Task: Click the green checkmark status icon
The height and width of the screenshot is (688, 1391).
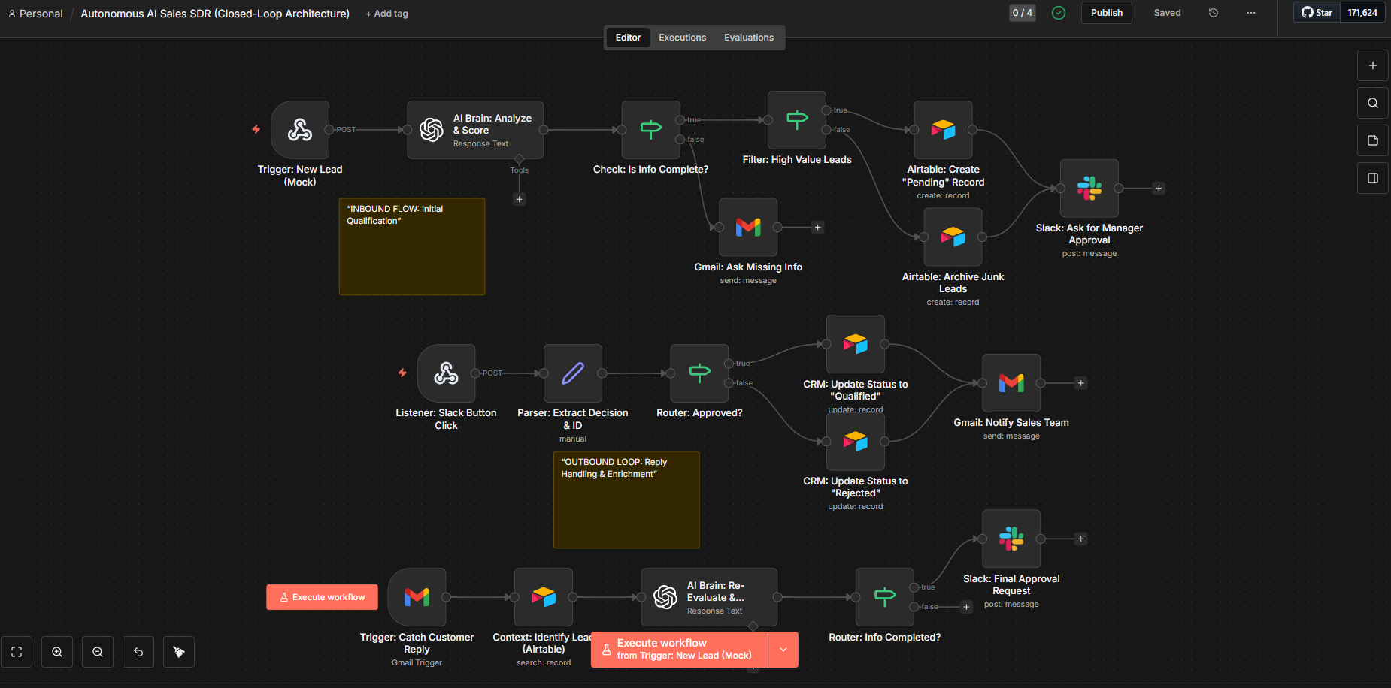Action: pos(1059,13)
